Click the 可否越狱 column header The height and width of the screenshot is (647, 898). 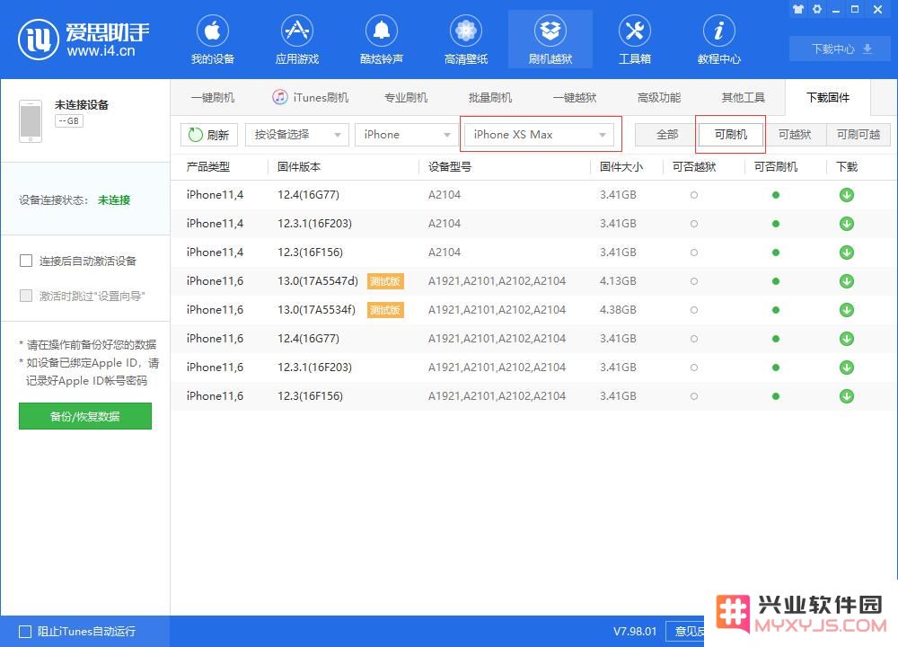(694, 167)
